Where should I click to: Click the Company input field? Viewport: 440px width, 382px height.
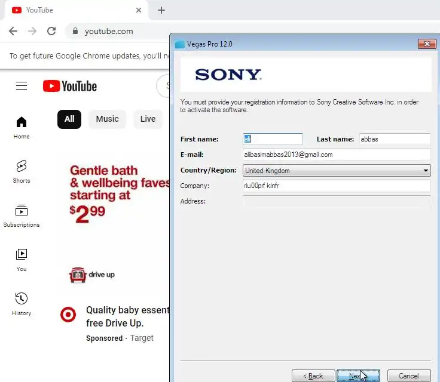(x=337, y=186)
